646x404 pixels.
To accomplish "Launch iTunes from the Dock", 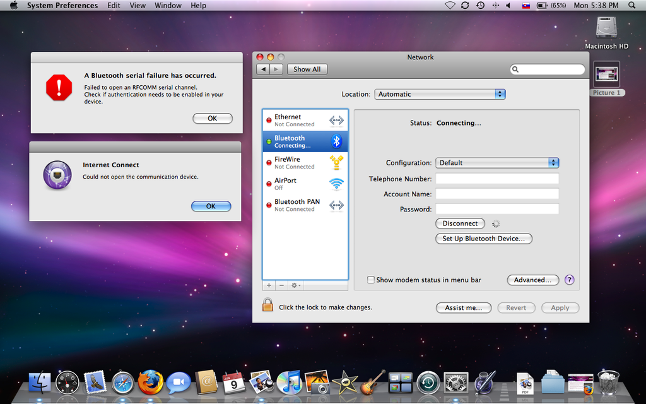I will [x=289, y=382].
